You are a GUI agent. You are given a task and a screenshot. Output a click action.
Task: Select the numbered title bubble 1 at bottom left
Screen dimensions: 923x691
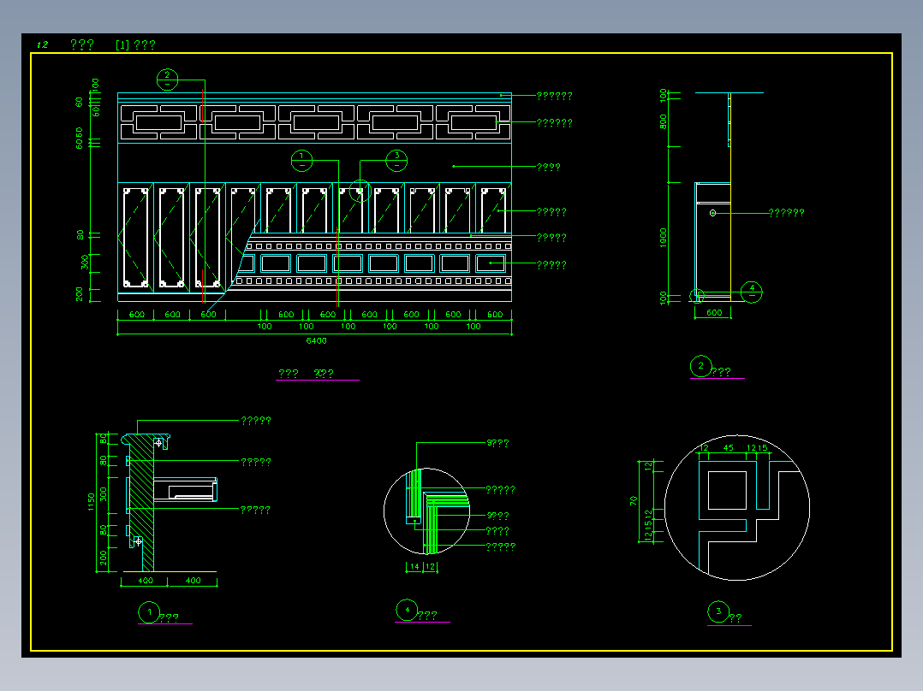coord(149,612)
